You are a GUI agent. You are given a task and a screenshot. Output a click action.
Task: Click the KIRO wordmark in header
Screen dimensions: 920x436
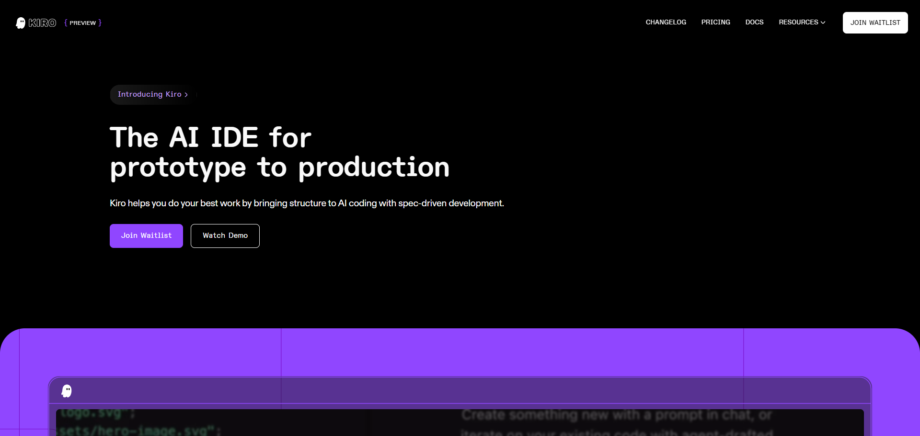[x=42, y=23]
